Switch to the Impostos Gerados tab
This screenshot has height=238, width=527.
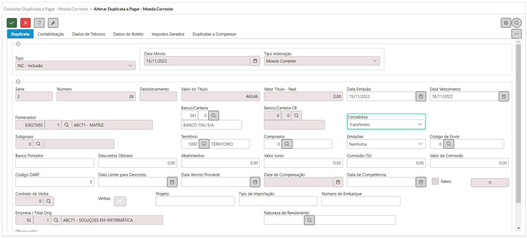coord(168,34)
